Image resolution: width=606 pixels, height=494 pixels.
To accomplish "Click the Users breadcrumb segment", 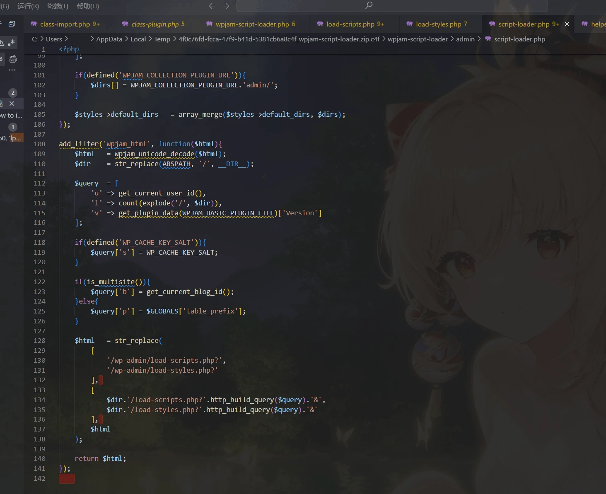I will [x=54, y=39].
